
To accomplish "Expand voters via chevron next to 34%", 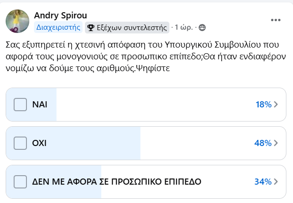I will [x=276, y=182].
